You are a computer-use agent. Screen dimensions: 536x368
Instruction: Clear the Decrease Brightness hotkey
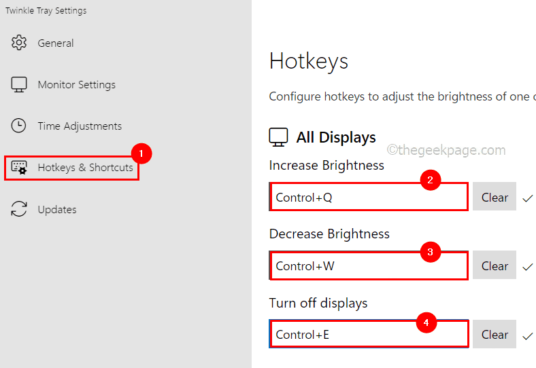coord(495,266)
